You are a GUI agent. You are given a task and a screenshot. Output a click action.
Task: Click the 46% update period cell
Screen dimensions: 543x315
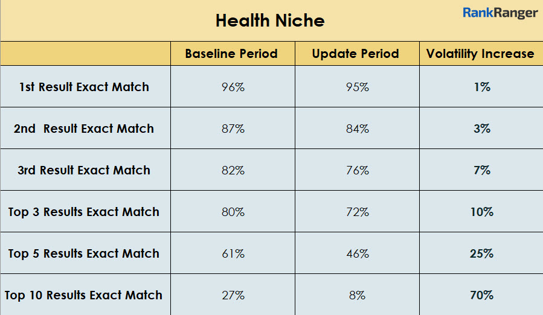tap(357, 253)
